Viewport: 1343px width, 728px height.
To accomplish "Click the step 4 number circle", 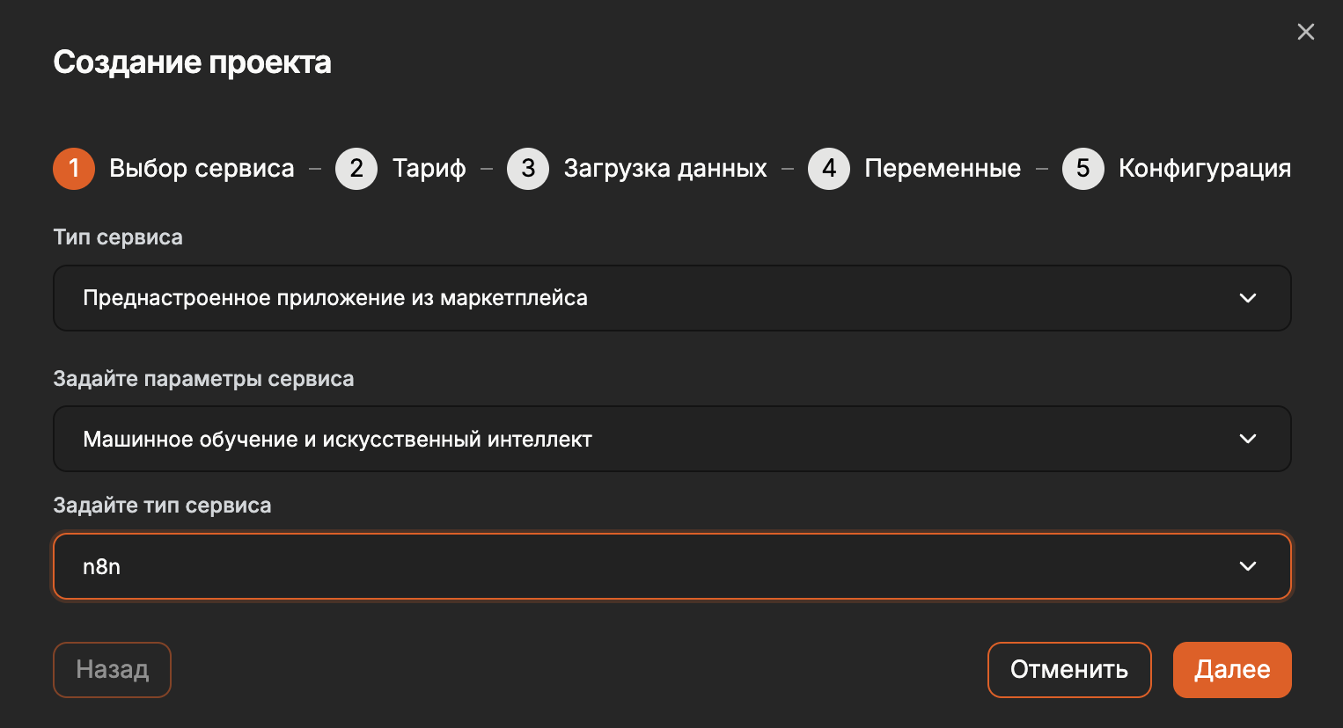I will click(x=829, y=169).
